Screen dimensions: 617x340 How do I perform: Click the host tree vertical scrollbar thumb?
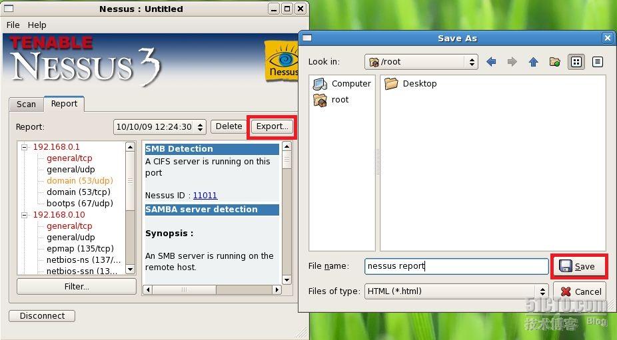[x=130, y=181]
